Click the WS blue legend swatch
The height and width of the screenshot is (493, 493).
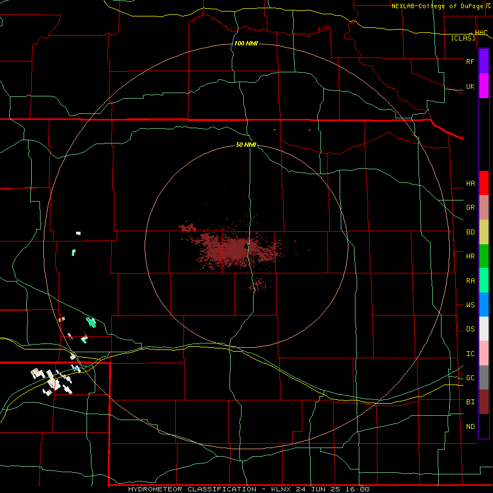(484, 305)
